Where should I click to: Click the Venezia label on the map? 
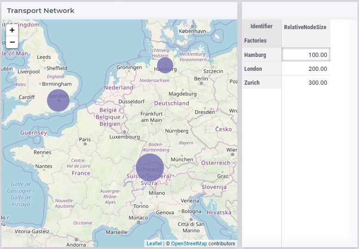coord(190,201)
